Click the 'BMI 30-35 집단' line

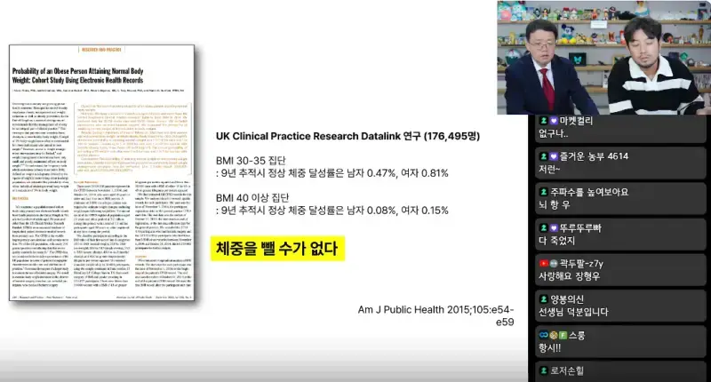click(251, 161)
